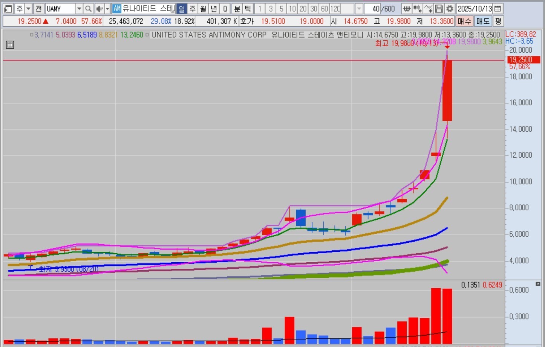The width and height of the screenshot is (545, 347).
Task: Open the dropdown after the 120 interval
Action: (x=359, y=9)
